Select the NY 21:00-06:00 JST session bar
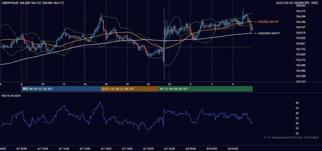322x151 pixels. pos(206,89)
